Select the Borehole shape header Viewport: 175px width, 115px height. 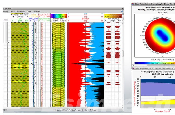tap(59, 19)
